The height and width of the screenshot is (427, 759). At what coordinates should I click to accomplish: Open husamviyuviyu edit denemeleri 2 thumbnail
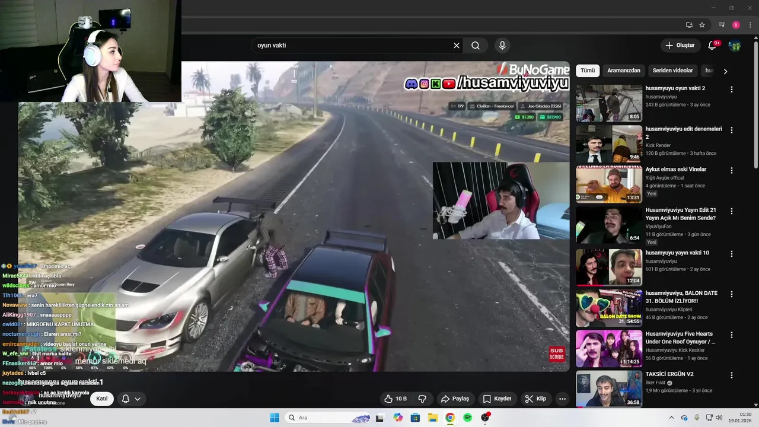point(609,144)
